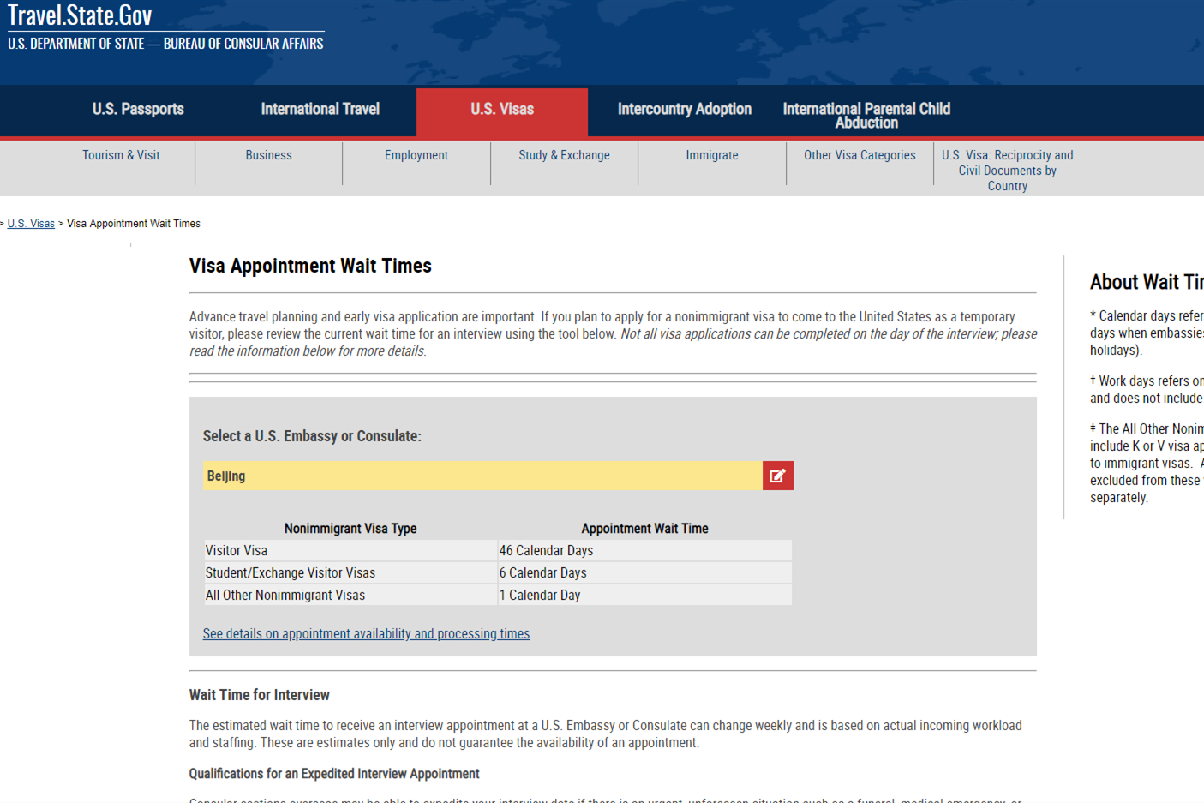This screenshot has height=803, width=1204.
Task: Open Reciprocity and Civil Documents by Country
Action: point(1007,171)
